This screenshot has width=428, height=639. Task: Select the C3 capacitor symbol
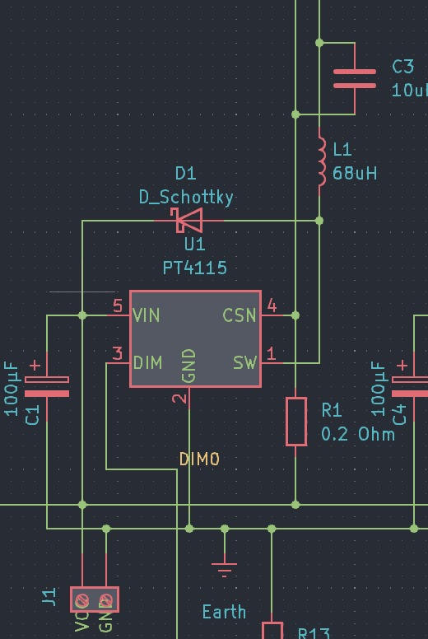point(355,79)
